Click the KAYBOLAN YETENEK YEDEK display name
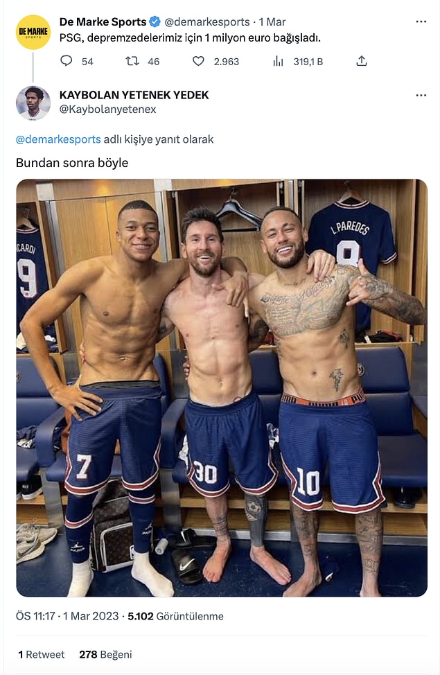 click(x=134, y=95)
